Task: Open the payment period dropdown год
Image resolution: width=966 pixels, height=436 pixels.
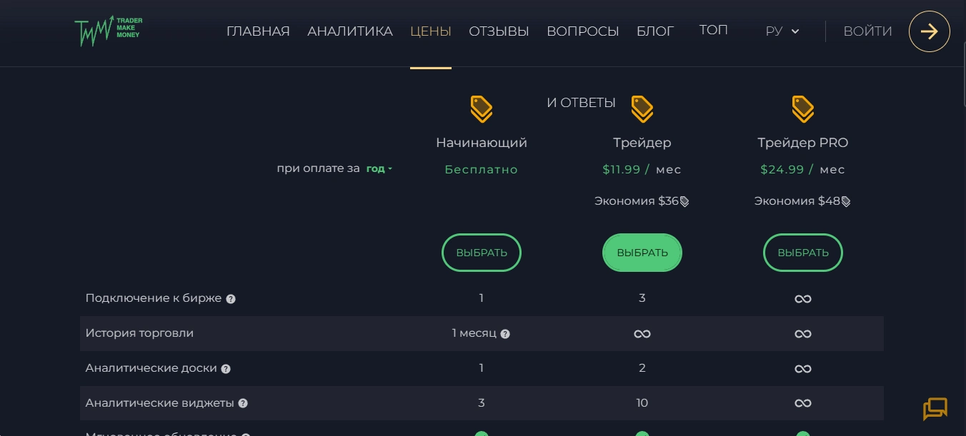Action: click(379, 169)
